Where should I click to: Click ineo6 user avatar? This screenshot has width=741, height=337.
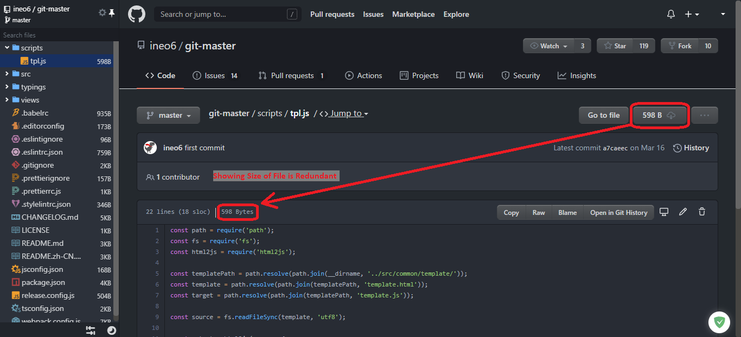click(150, 148)
